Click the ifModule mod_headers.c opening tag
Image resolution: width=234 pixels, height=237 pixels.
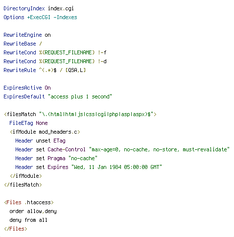45,132
